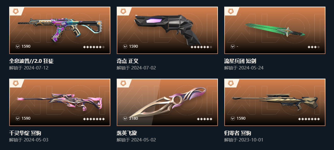This screenshot has height=150, width=334.
Task: Select the green 流星兵团 短剑 knife image
Action: (x=275, y=30)
